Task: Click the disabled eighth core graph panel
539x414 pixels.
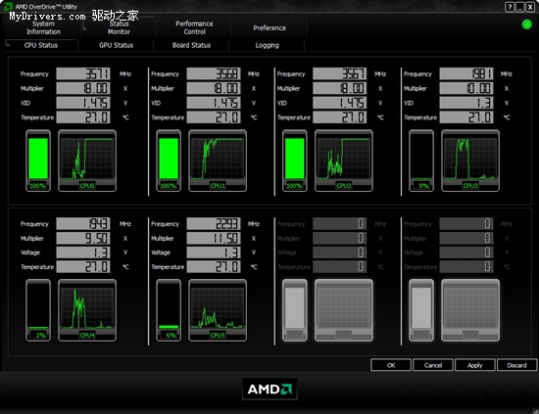Action: (470, 310)
